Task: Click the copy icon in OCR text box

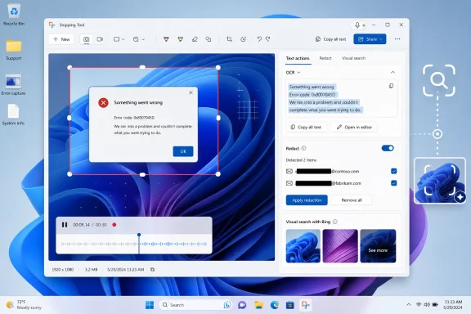Action: [391, 86]
